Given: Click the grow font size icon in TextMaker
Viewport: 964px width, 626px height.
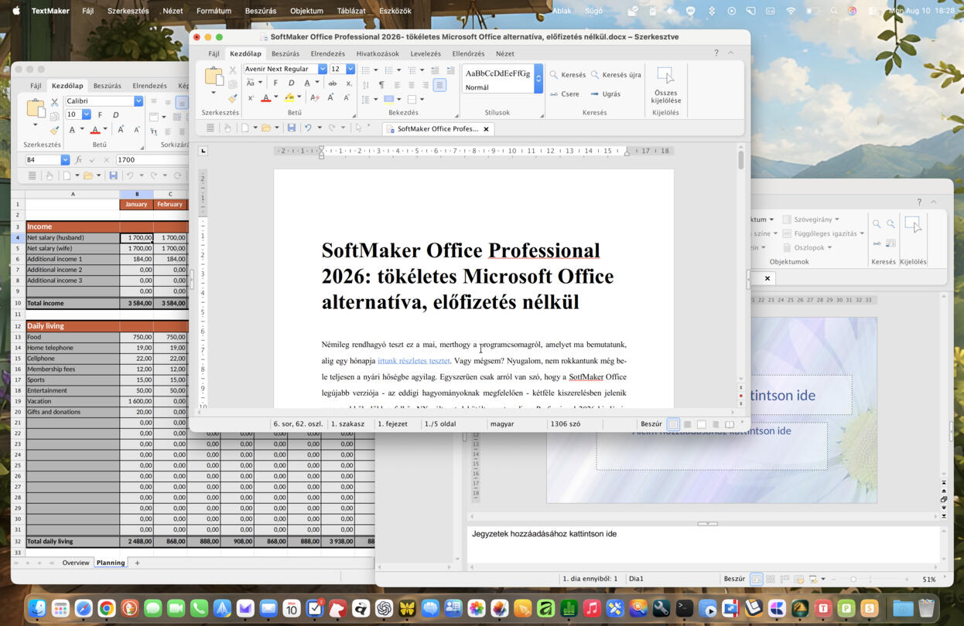Looking at the screenshot, I should 331,98.
